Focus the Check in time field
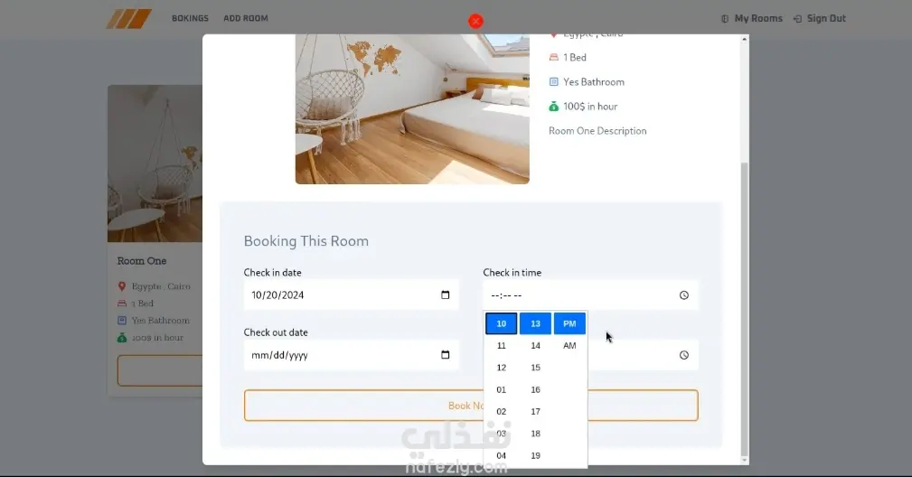Image resolution: width=912 pixels, height=477 pixels. click(590, 295)
